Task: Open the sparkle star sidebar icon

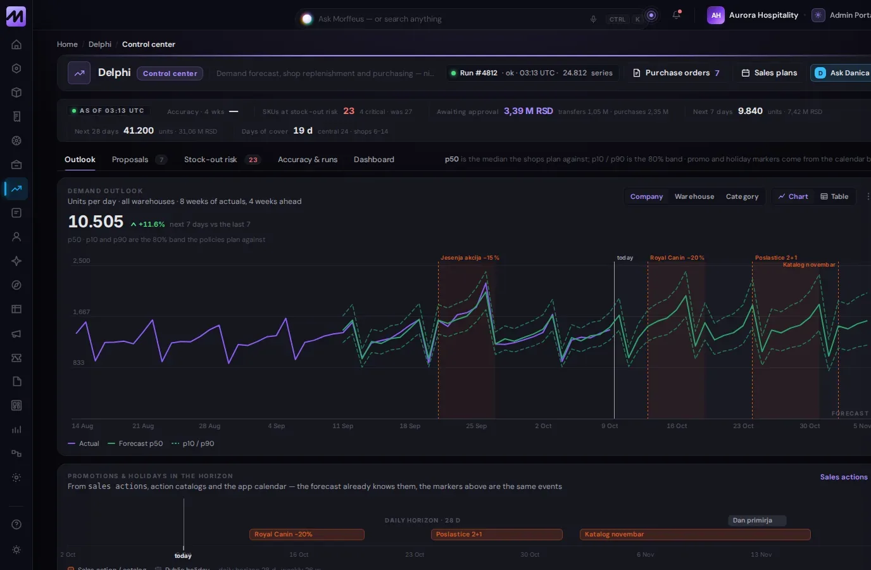Action: (x=16, y=261)
